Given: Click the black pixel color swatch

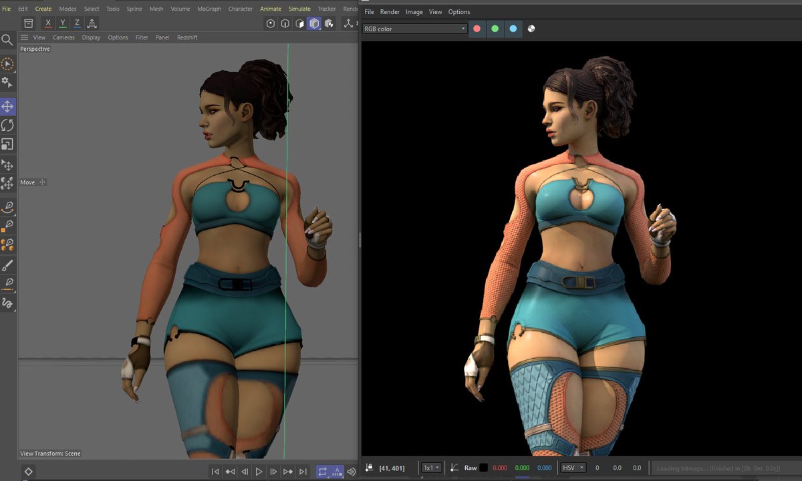Looking at the screenshot, I should (x=483, y=468).
